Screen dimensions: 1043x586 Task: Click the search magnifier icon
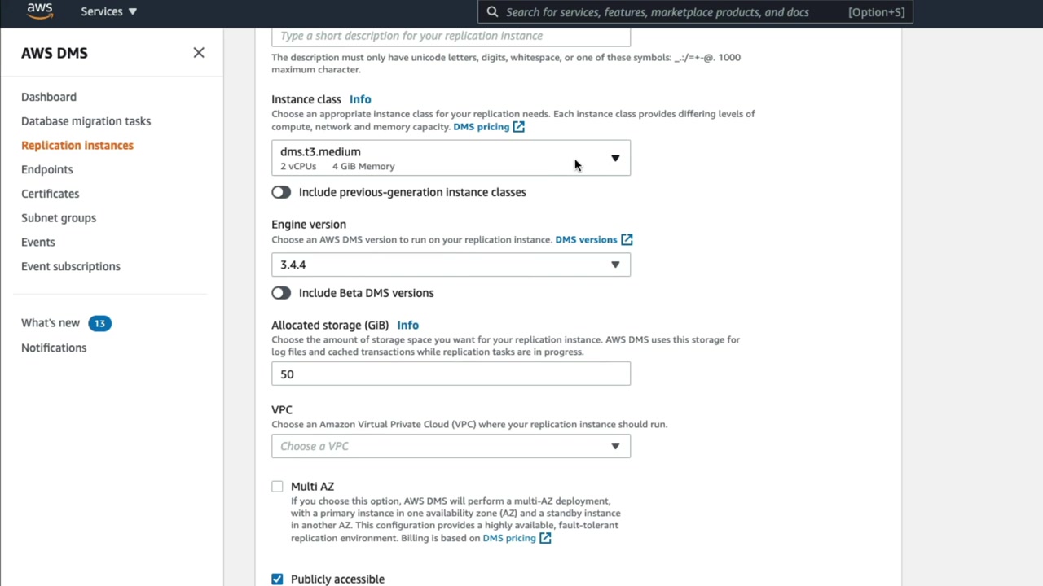click(x=492, y=12)
